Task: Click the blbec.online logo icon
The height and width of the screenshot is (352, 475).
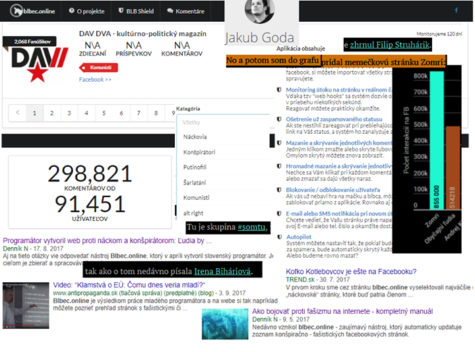Action: (16, 11)
